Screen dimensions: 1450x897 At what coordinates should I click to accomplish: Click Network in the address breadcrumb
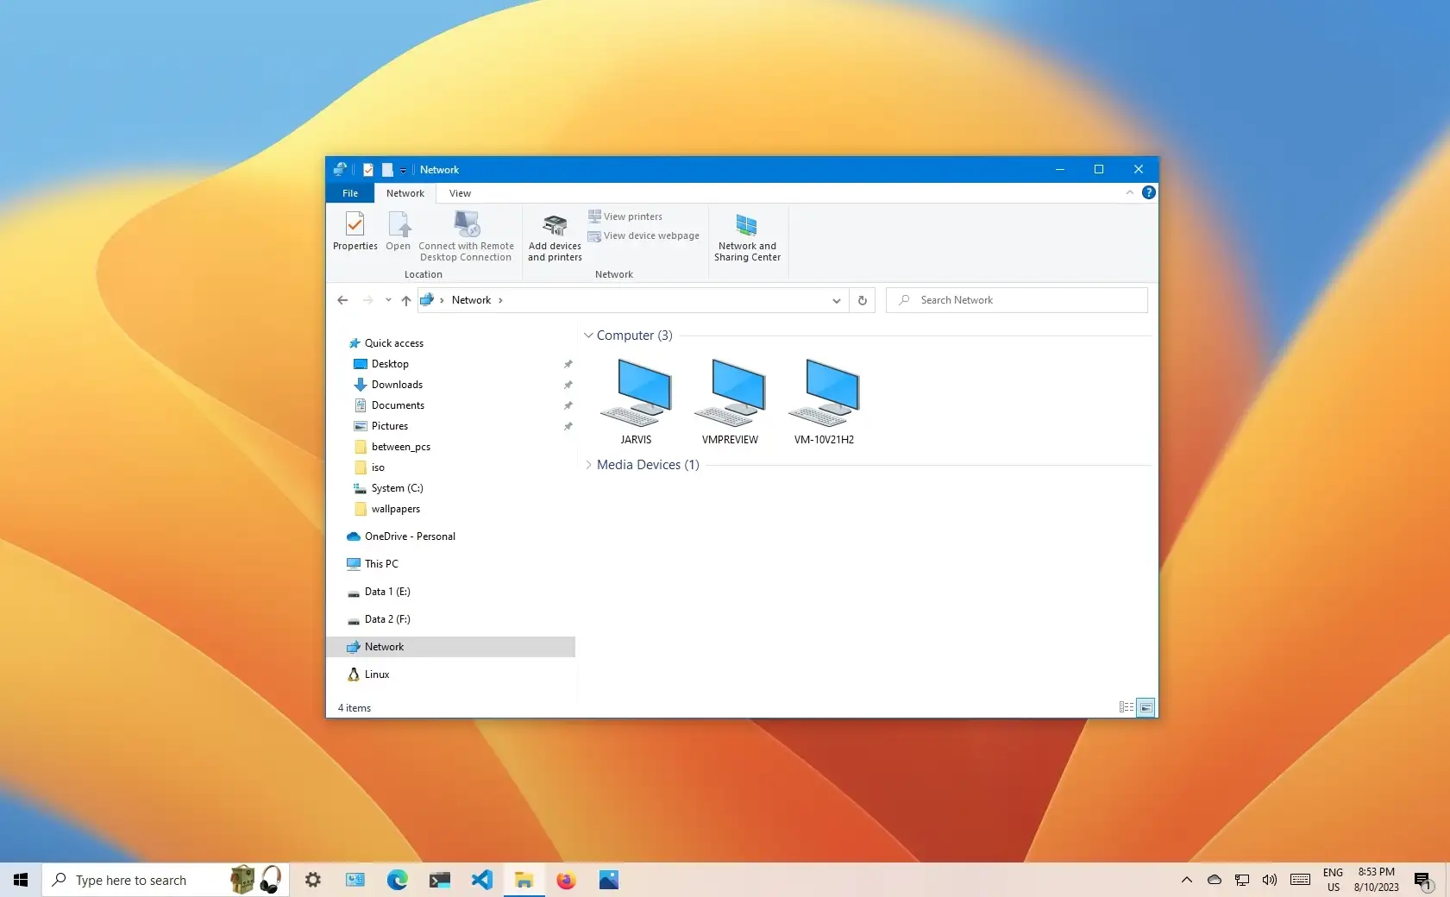point(471,300)
